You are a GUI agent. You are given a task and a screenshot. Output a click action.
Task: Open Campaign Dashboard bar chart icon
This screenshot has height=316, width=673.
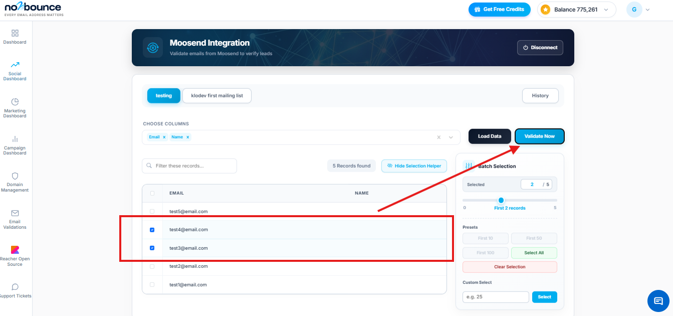(15, 139)
